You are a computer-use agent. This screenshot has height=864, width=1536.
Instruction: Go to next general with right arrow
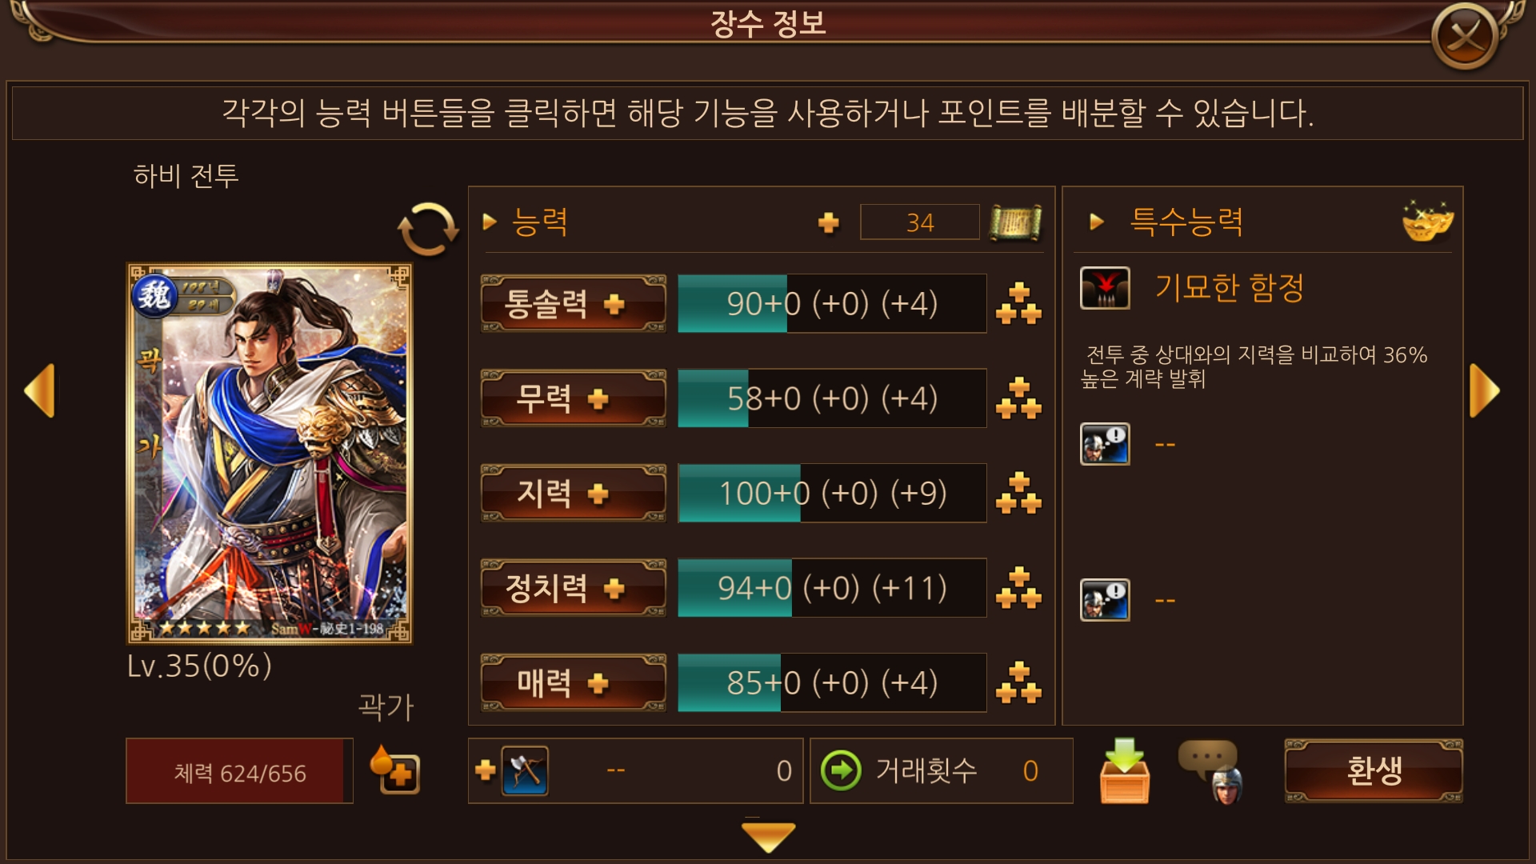(x=1485, y=390)
